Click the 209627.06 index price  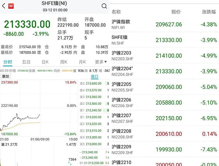tap(169, 24)
